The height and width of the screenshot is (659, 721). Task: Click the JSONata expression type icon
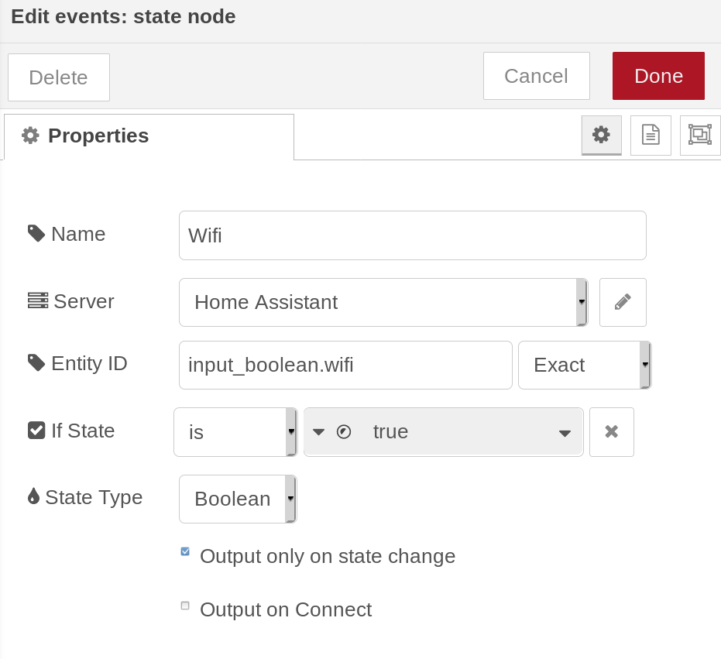(344, 432)
